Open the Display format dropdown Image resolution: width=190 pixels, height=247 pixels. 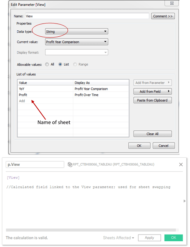[76, 52]
